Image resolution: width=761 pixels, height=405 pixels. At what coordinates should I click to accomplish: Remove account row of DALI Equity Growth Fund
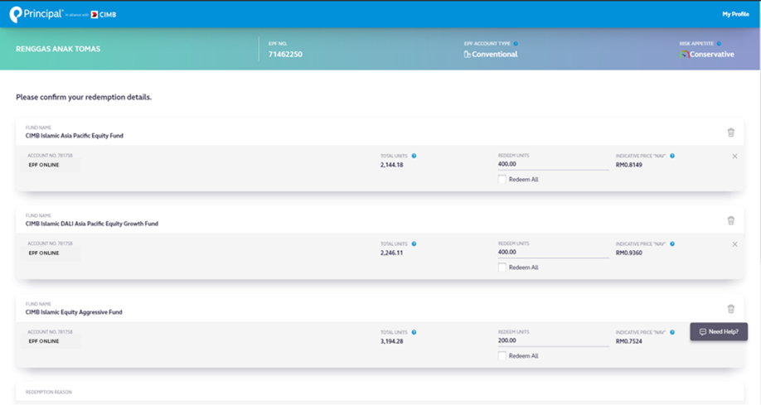click(734, 244)
